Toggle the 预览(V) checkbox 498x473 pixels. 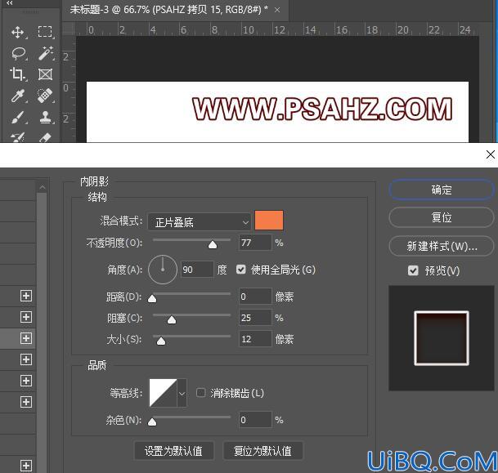(x=413, y=270)
